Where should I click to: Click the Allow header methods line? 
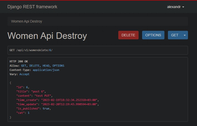tap(37, 66)
